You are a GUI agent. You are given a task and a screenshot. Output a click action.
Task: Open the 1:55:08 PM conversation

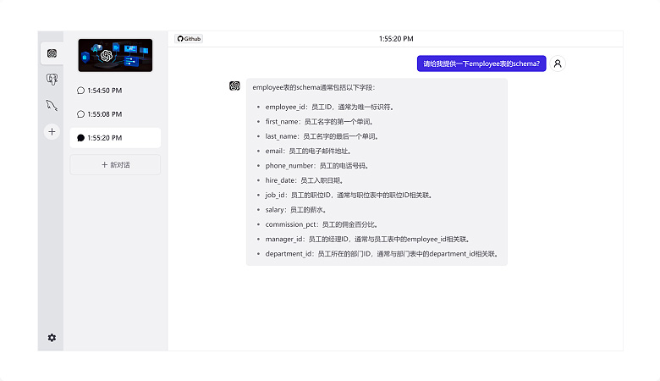click(115, 114)
